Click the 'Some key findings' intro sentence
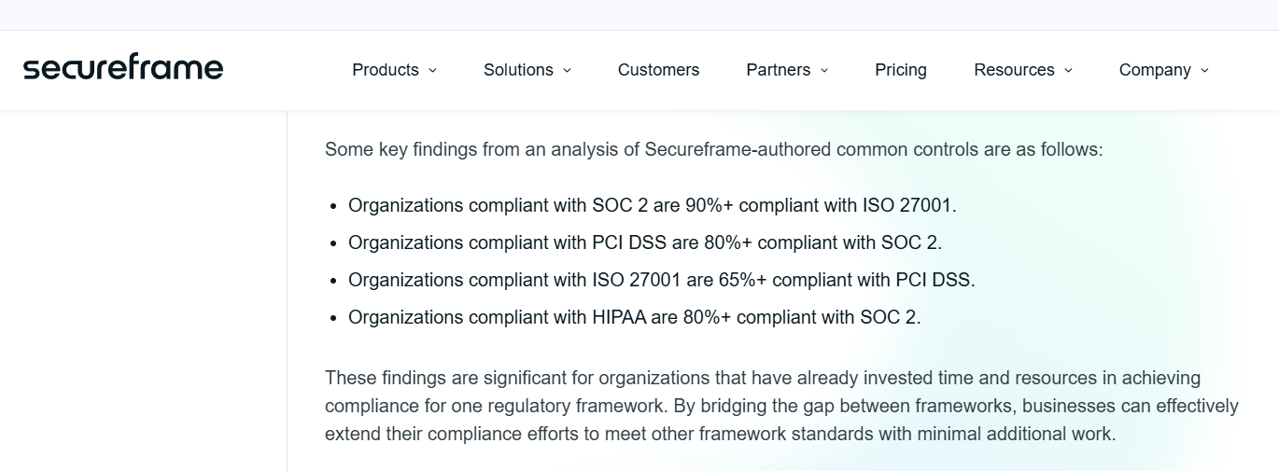Screen dimensions: 1279x471 pyautogui.click(x=714, y=149)
